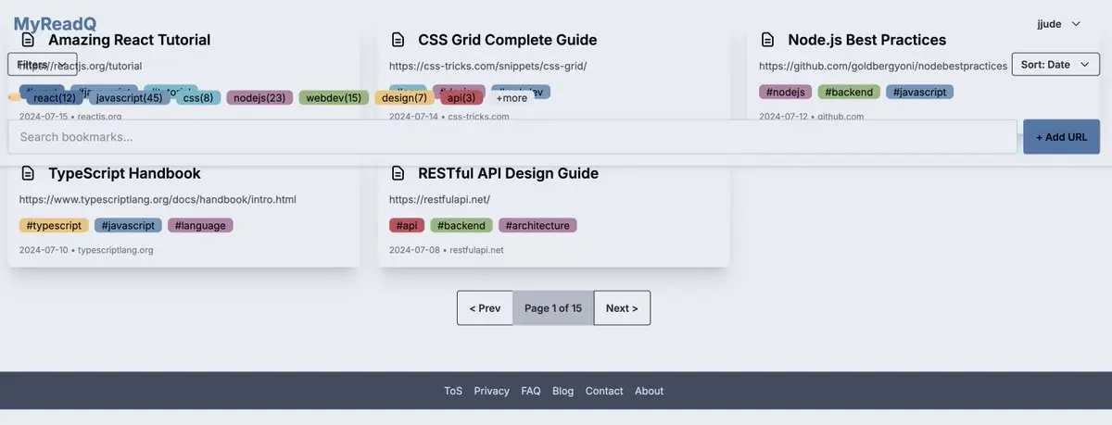Screen dimensions: 1112x425
Task: Toggle the design(7) filter tag
Action: (404, 98)
